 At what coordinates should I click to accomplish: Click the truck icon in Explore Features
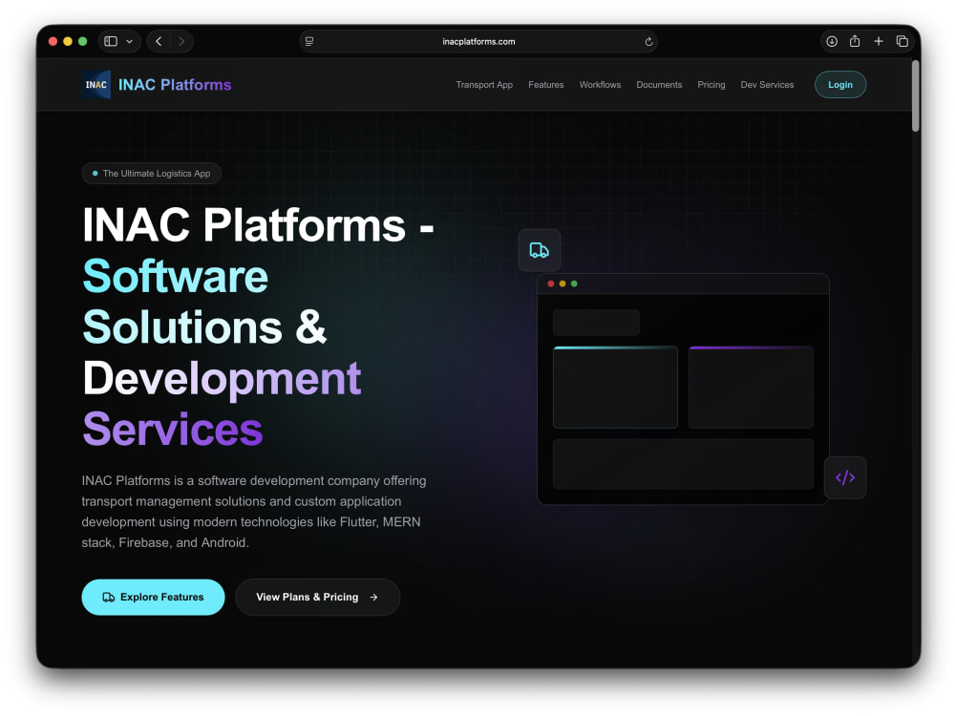[109, 598]
